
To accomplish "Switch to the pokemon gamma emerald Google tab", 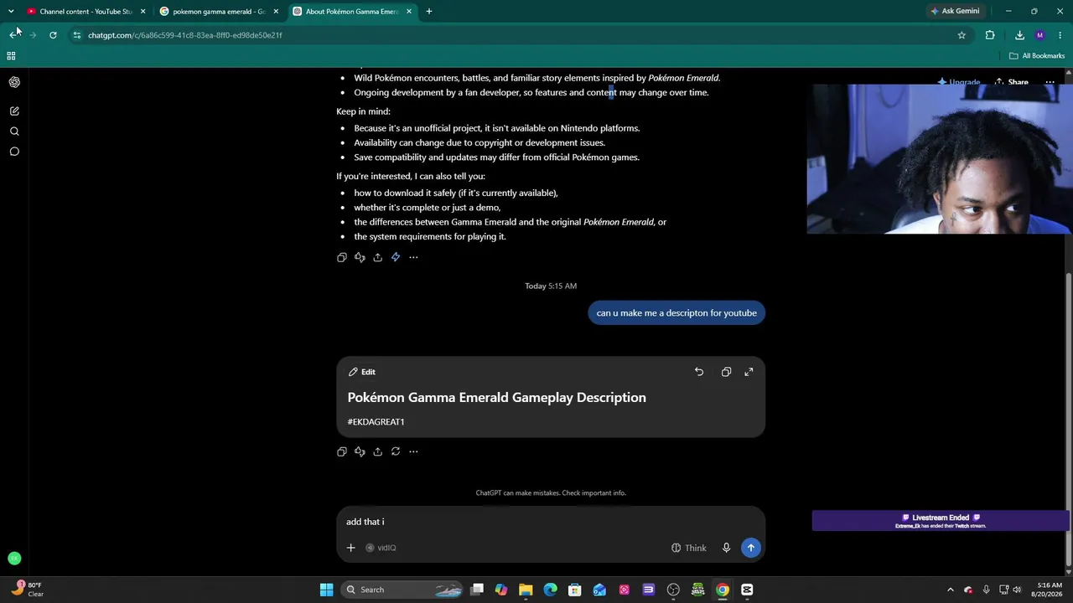I will point(218,12).
